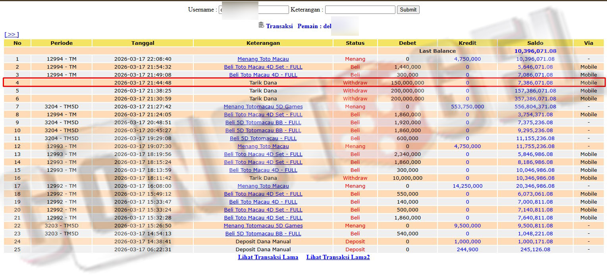Open Menang Totomacau 5D Games link row 22
Viewport: 607px width, 279px height.
coord(263,225)
